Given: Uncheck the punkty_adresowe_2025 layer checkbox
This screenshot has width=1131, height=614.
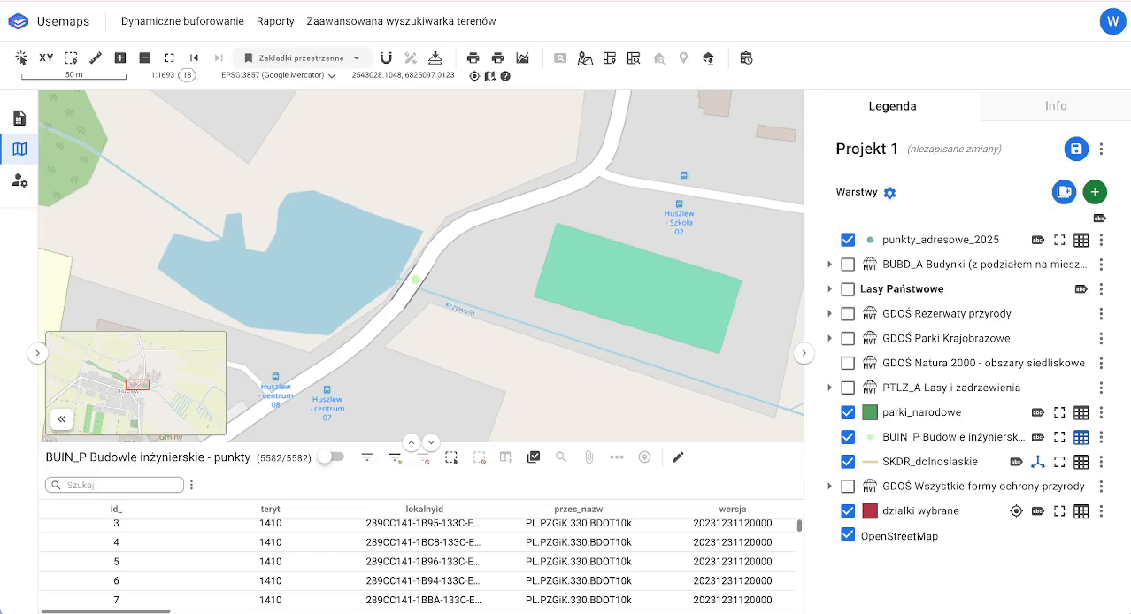Looking at the screenshot, I should click(848, 240).
